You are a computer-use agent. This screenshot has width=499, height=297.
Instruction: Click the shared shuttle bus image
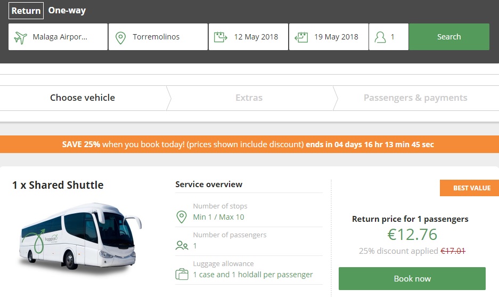(x=77, y=238)
